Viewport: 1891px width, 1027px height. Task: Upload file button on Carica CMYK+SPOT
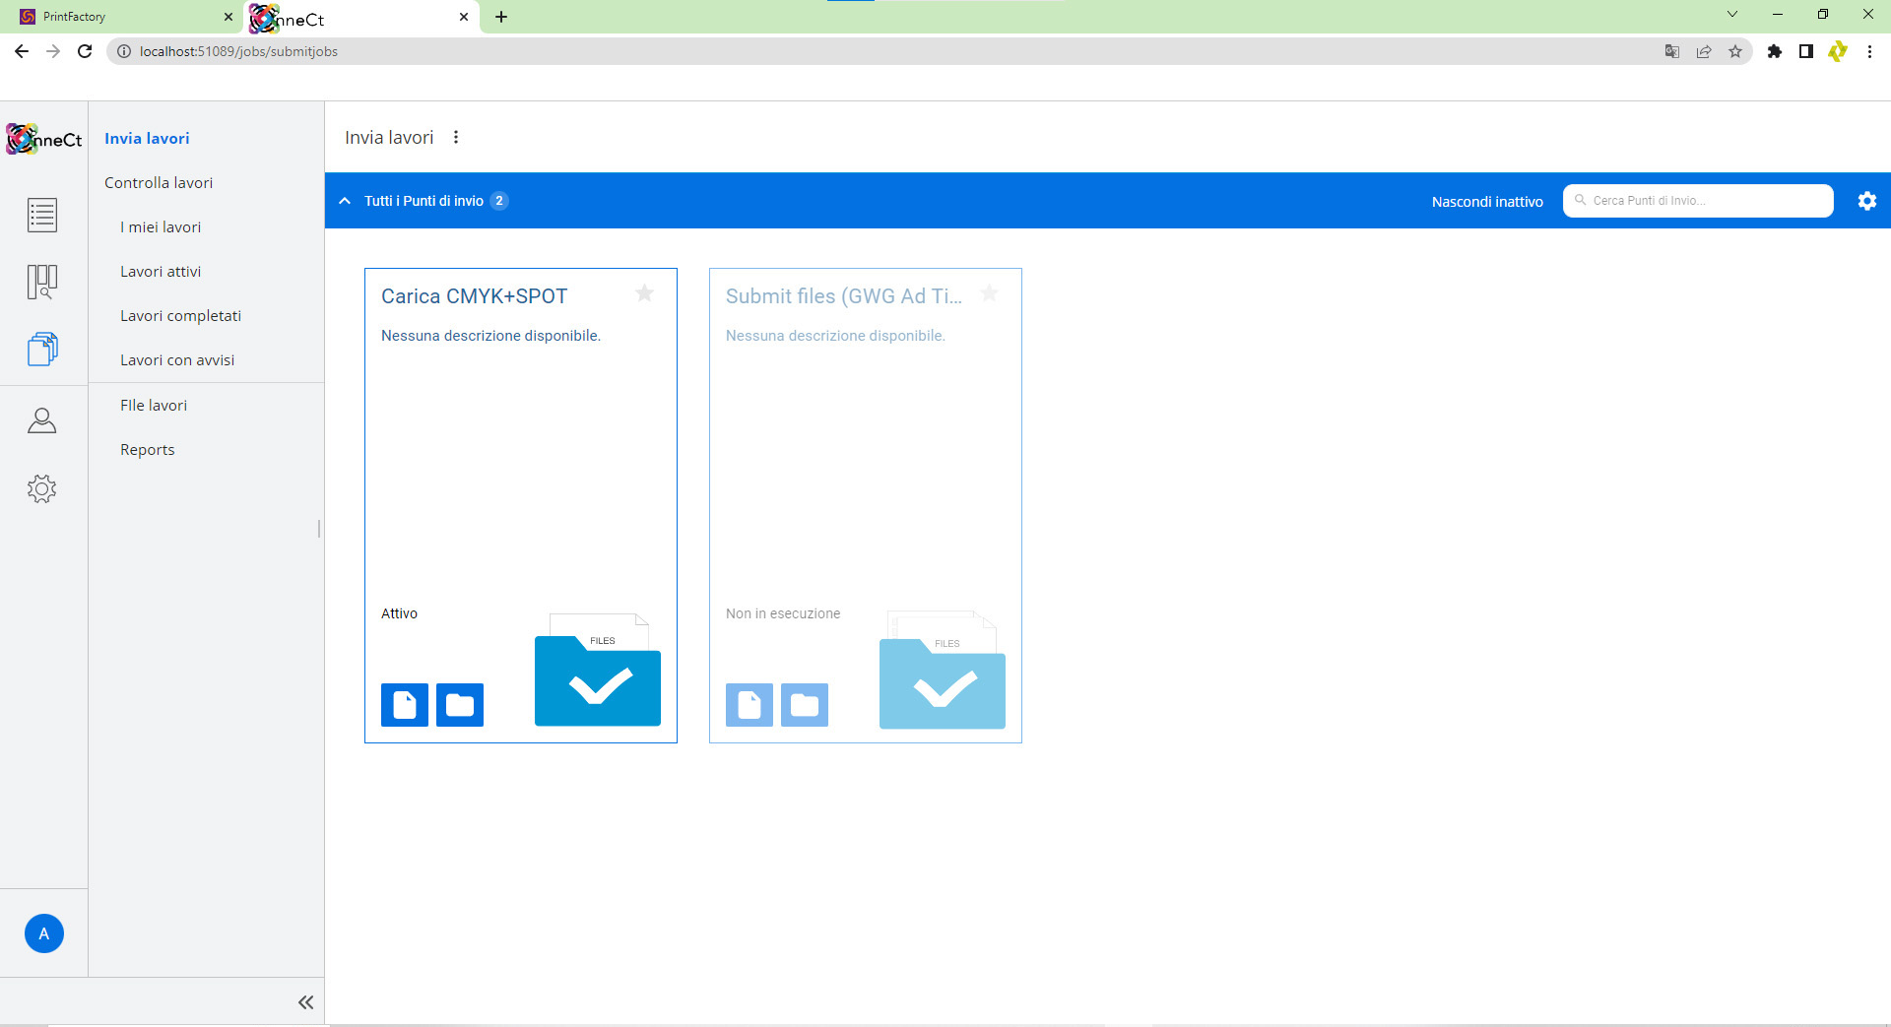[405, 705]
